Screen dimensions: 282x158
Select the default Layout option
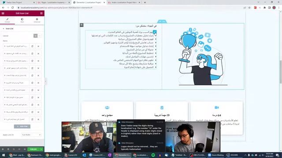[x=35, y=36]
